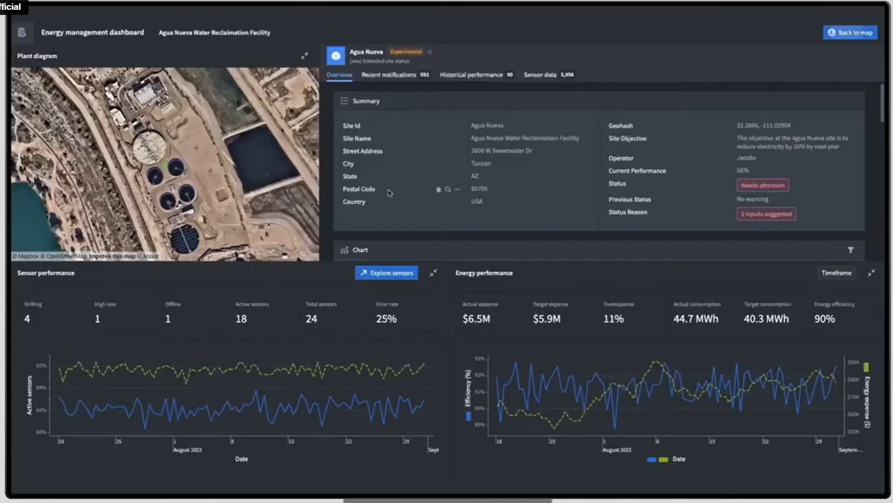Collapse the Energy performance panel

[871, 273]
